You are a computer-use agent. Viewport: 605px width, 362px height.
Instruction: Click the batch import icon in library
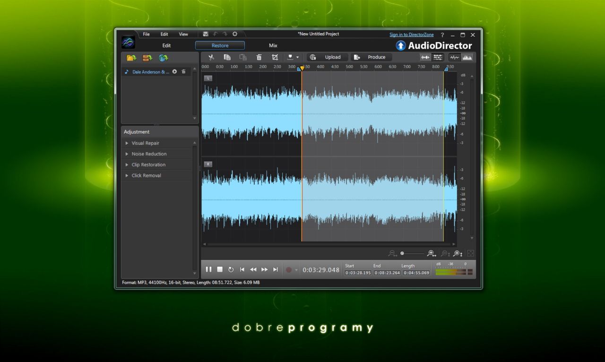(x=147, y=58)
